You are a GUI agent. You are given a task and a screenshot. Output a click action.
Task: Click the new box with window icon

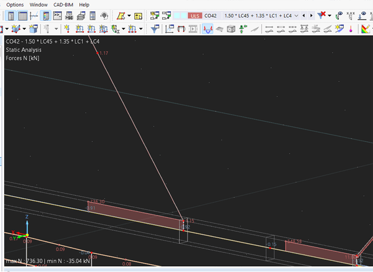(x=33, y=29)
